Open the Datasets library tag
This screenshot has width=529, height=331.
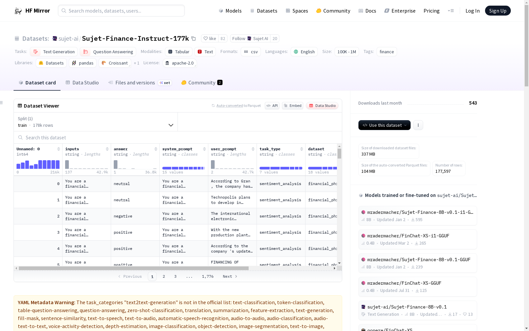[51, 63]
